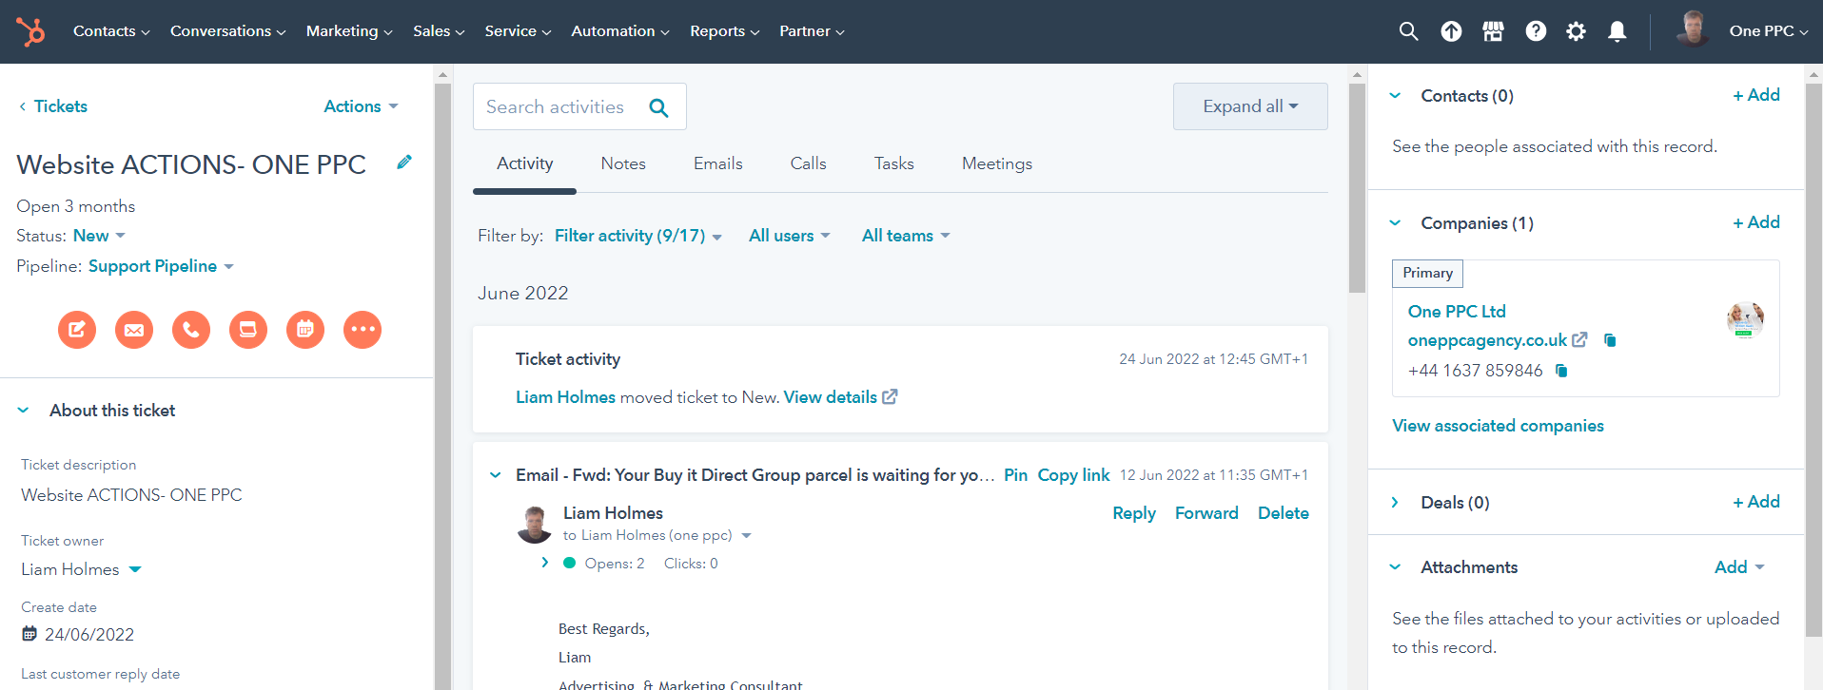Open the marketplace icon in top bar
The image size is (1823, 690).
point(1493,31)
